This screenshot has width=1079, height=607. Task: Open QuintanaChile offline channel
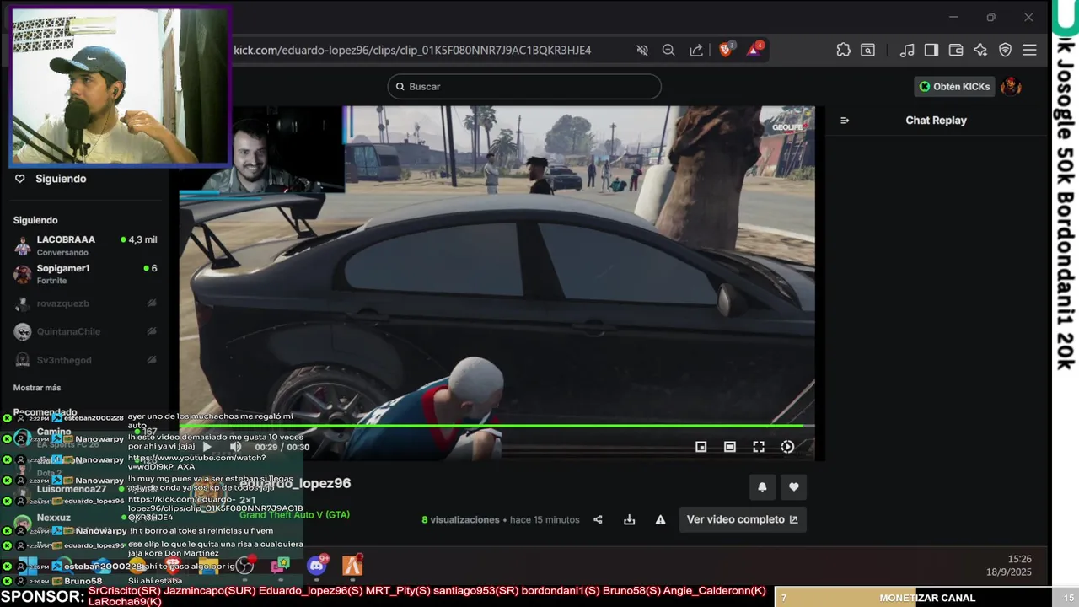pos(84,331)
